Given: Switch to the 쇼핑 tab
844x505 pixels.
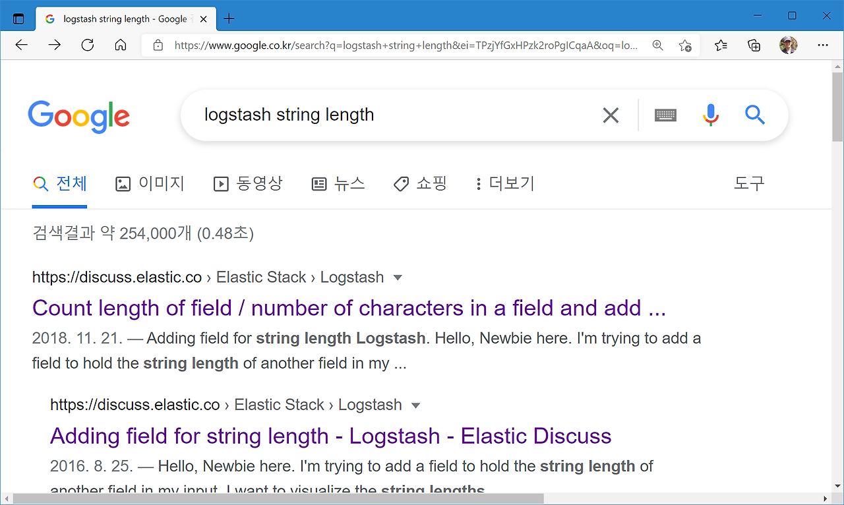Looking at the screenshot, I should click(x=420, y=184).
